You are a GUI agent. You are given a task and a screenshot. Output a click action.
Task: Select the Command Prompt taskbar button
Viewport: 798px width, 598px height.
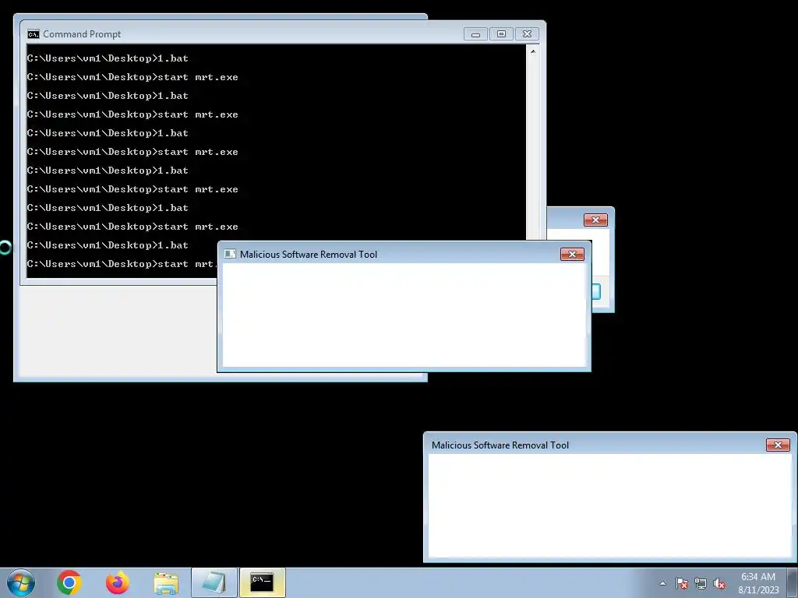coord(262,582)
